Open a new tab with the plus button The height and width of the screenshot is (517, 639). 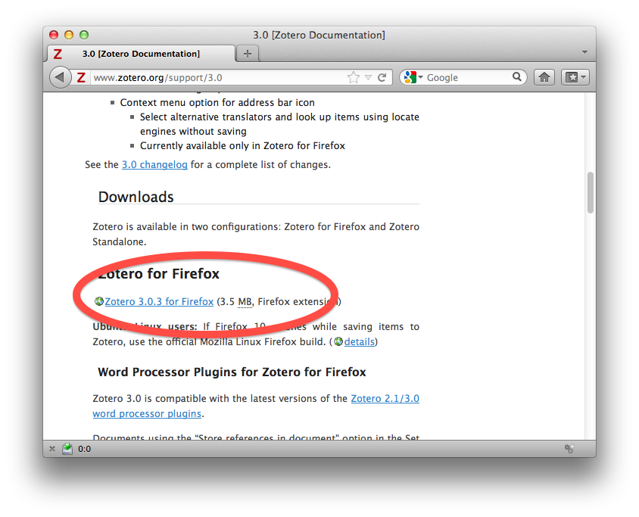click(x=248, y=54)
